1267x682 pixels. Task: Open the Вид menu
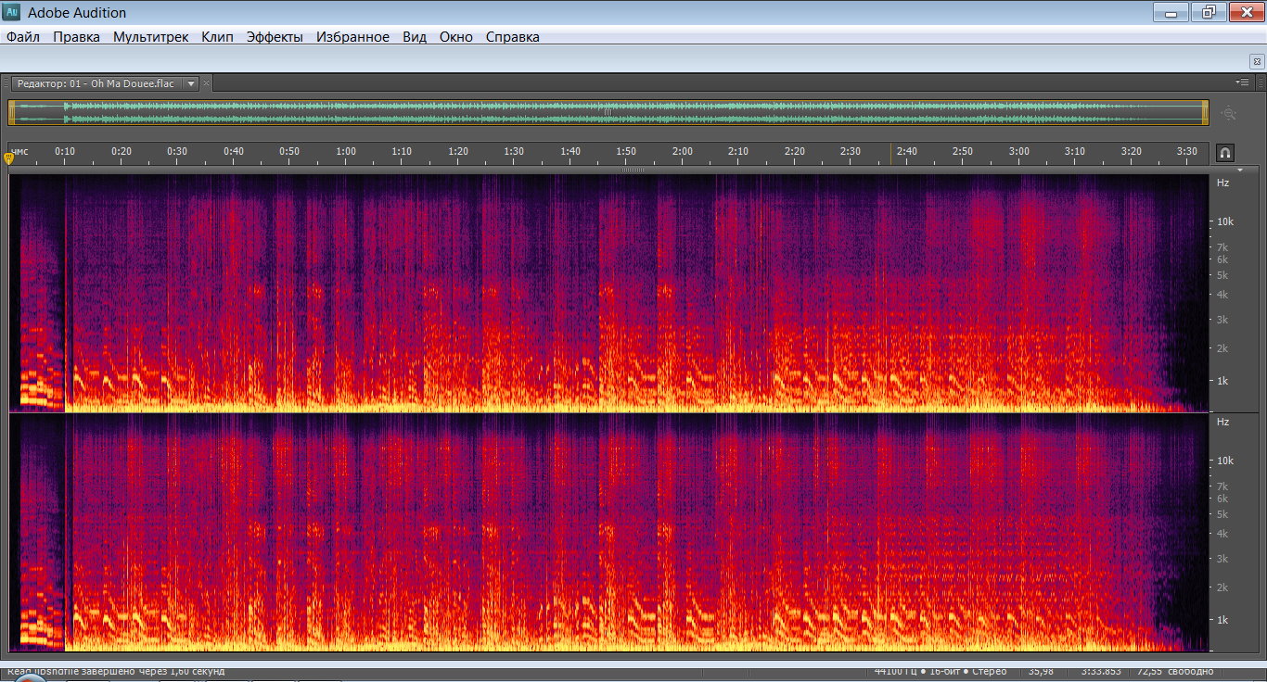415,37
